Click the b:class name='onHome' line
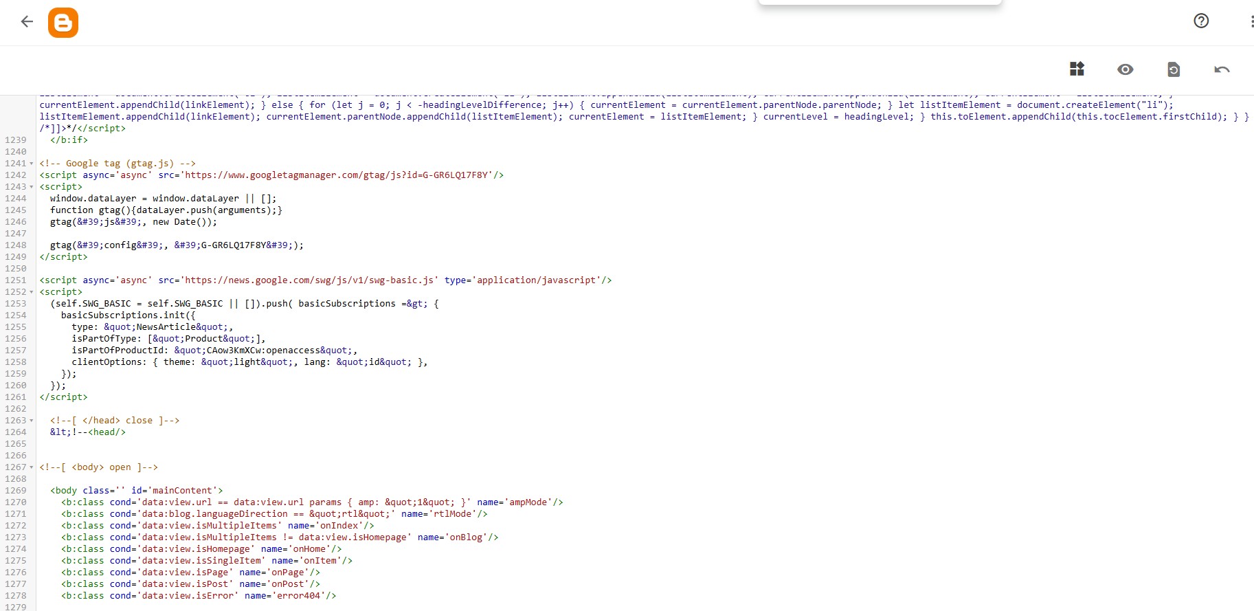Image resolution: width=1254 pixels, height=611 pixels. click(201, 549)
